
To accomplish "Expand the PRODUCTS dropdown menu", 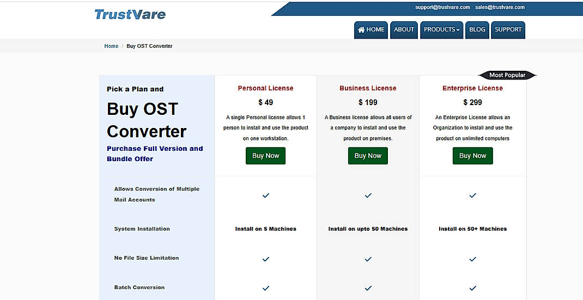I will pos(441,30).
